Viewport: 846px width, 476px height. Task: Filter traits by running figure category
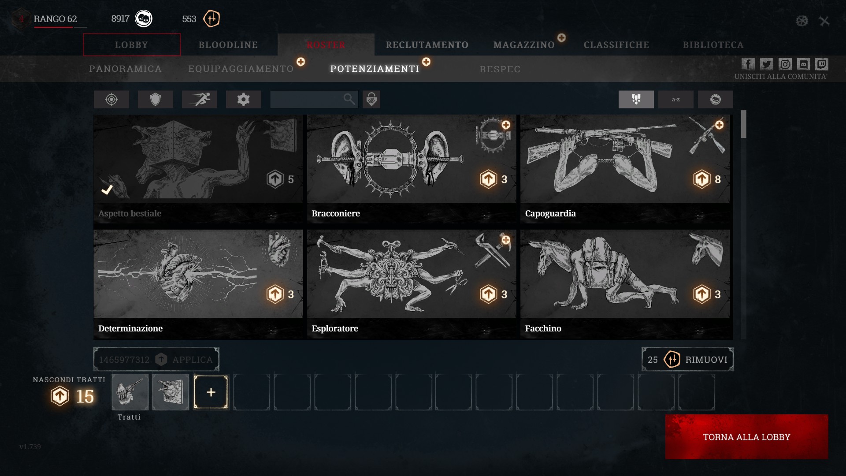pos(200,100)
